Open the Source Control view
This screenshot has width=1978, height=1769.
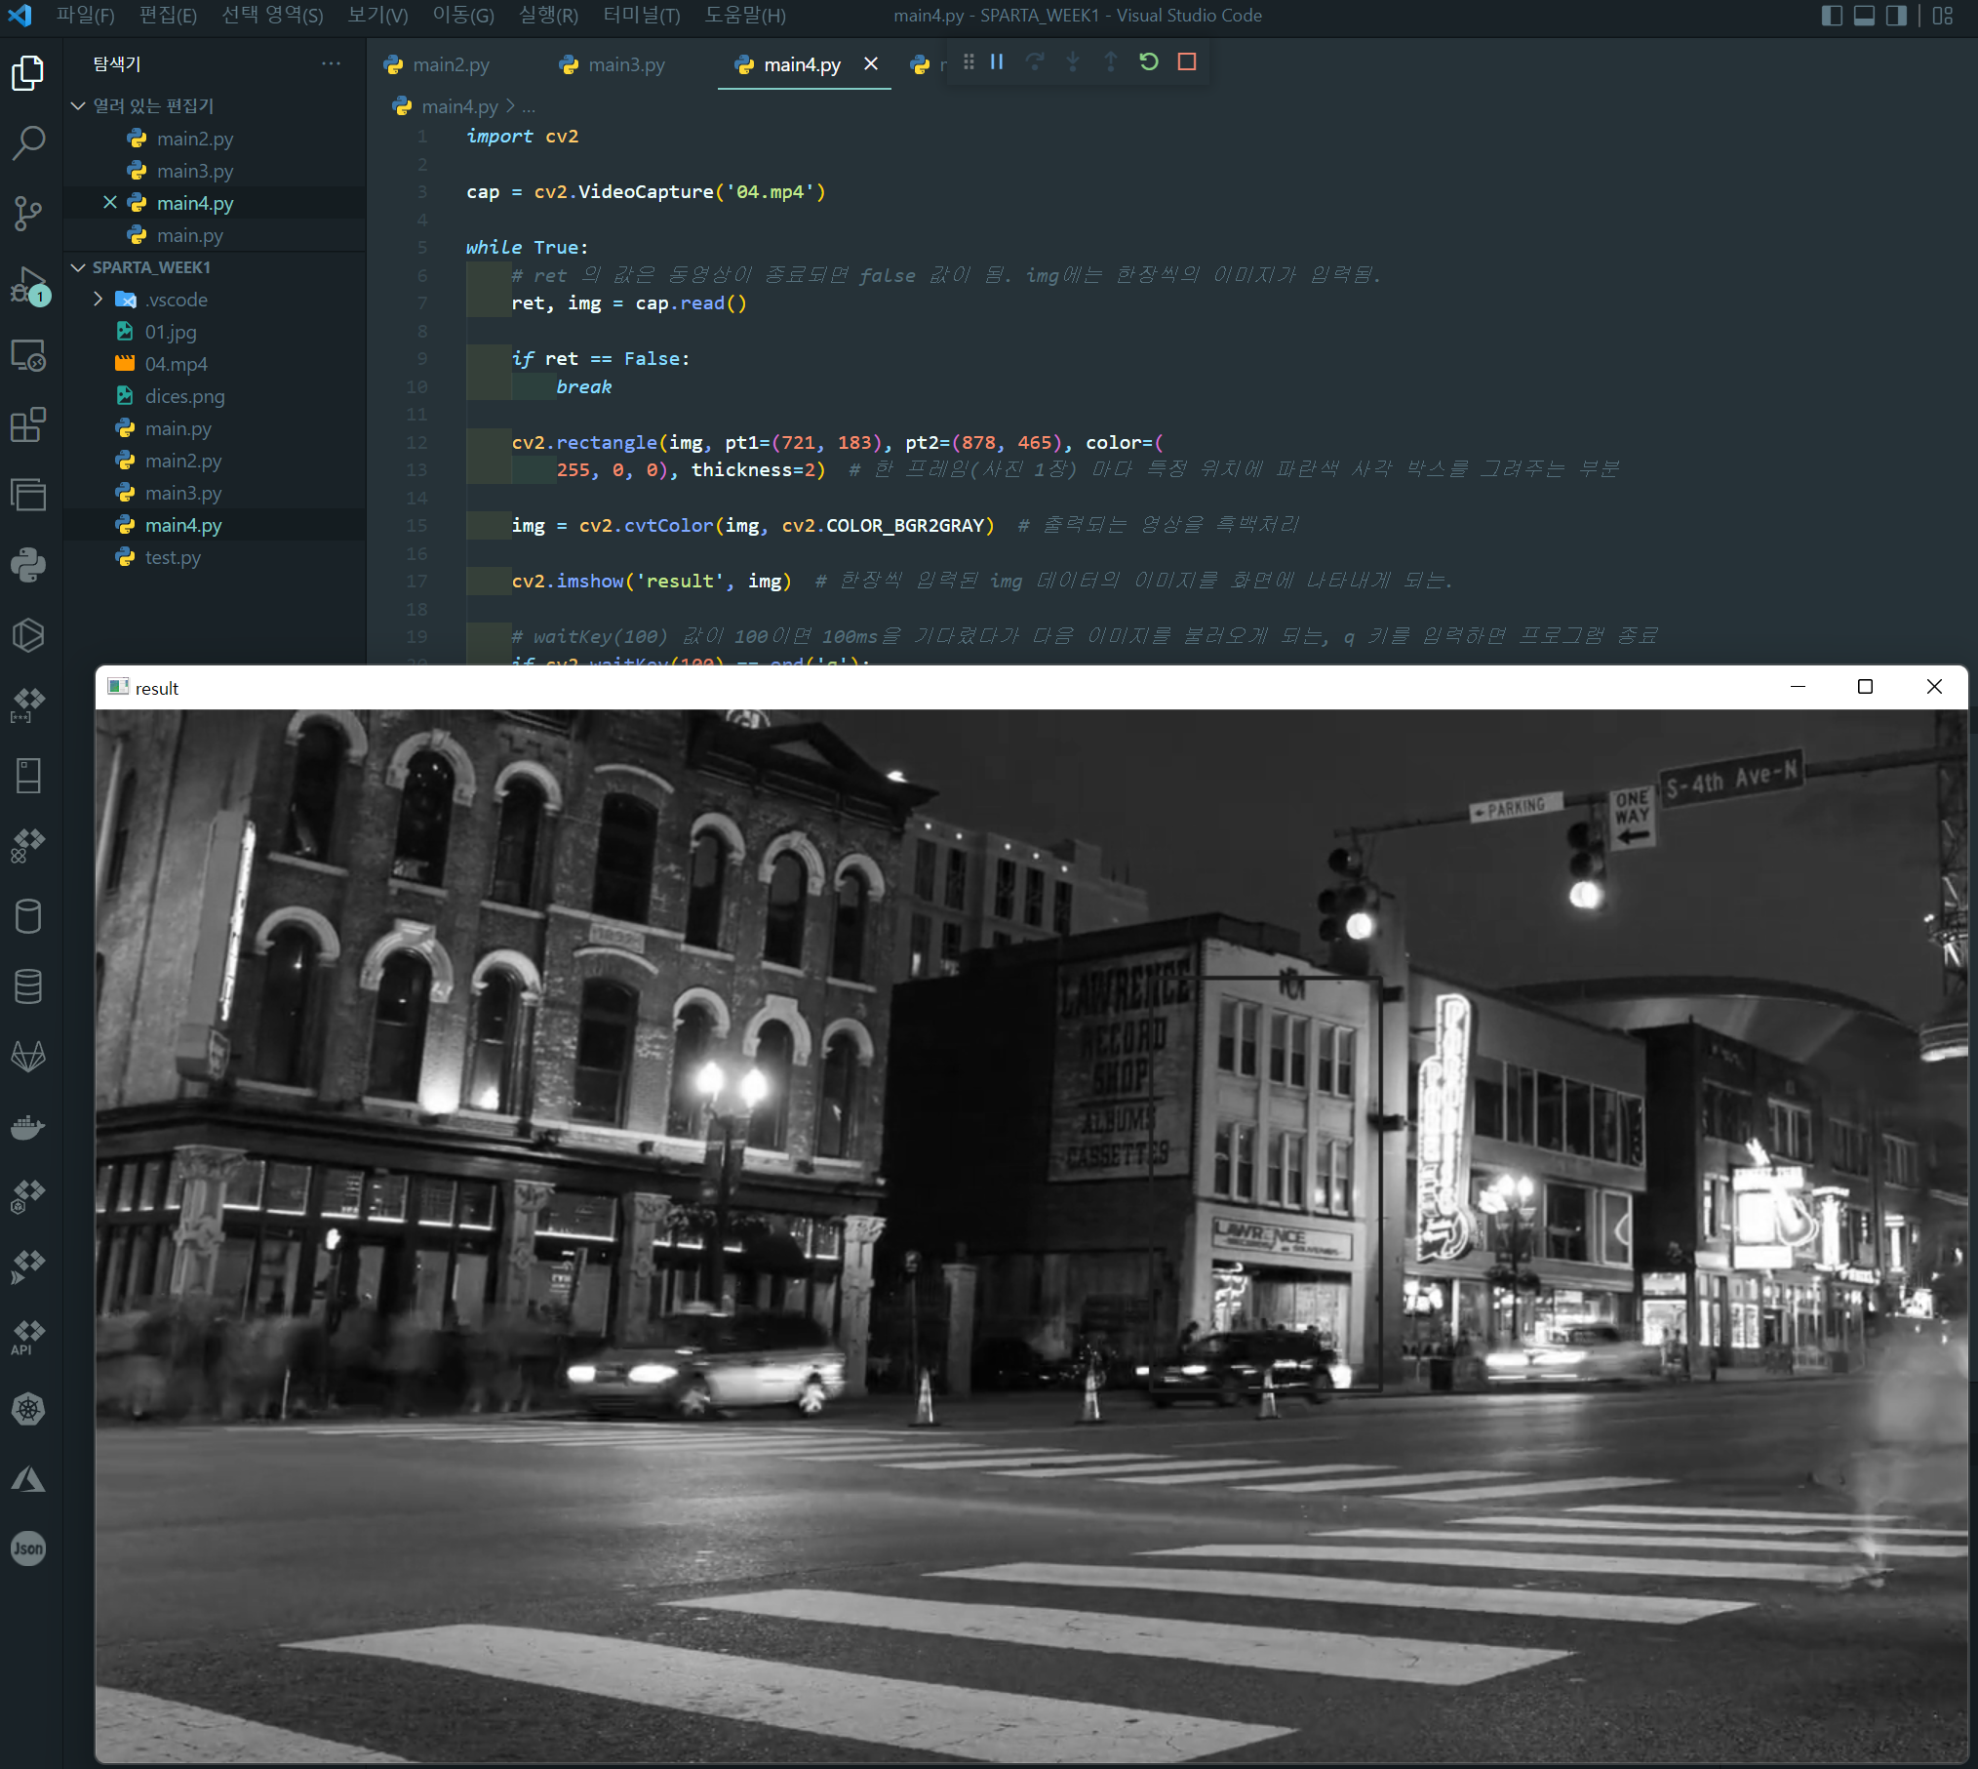(28, 213)
